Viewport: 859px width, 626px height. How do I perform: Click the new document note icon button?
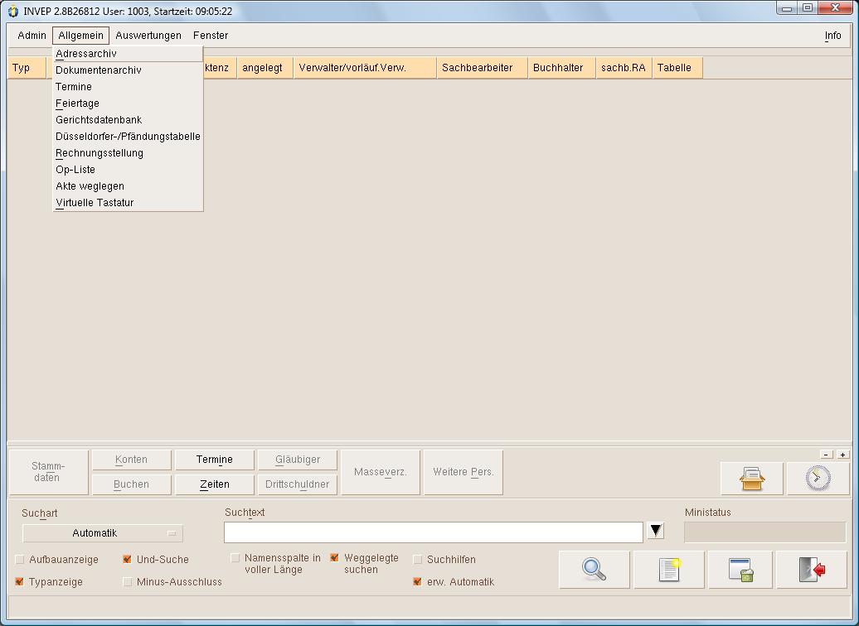[x=669, y=570]
